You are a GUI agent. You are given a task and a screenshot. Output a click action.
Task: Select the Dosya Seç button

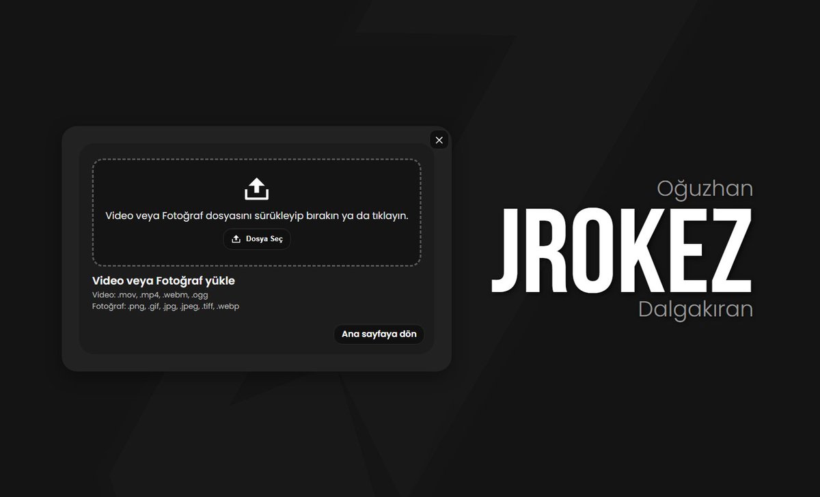click(x=257, y=239)
